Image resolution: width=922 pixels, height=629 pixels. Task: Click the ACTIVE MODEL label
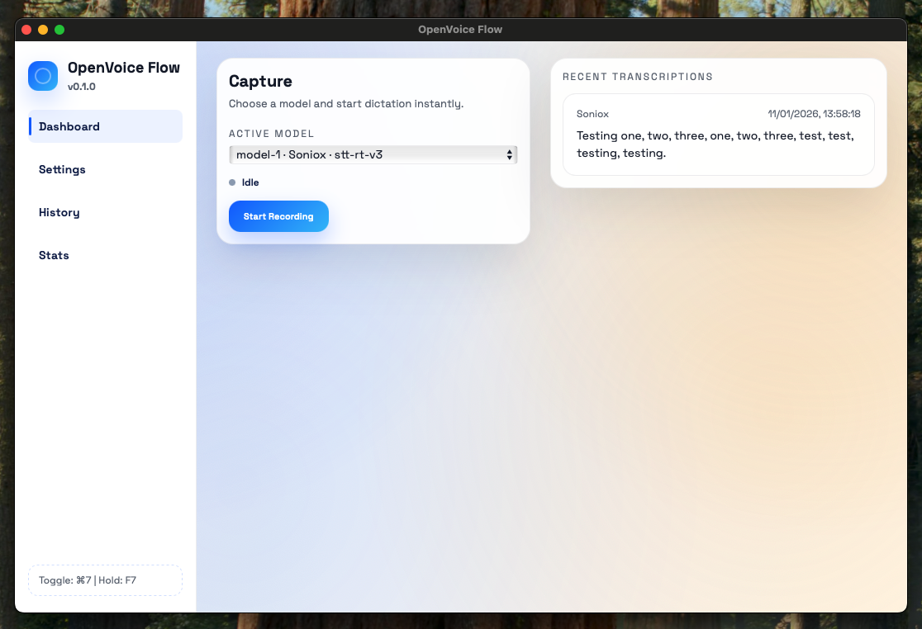271,134
